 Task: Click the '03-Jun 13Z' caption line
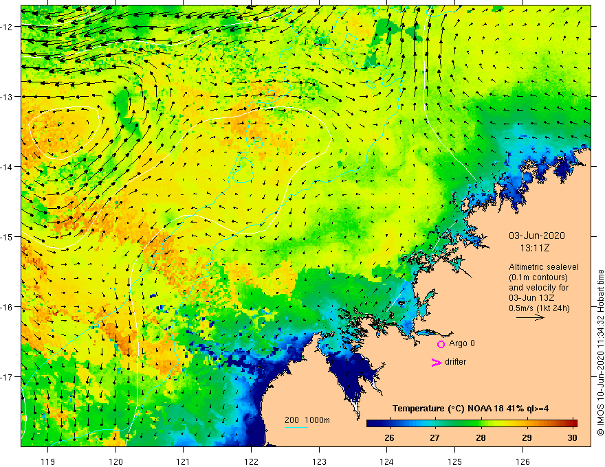[x=531, y=298]
